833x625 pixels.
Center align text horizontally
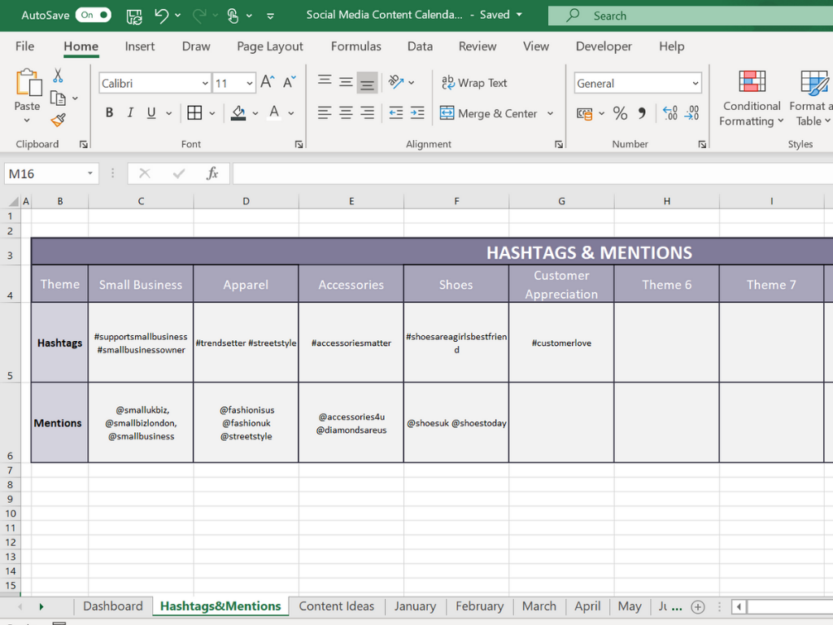(x=346, y=113)
